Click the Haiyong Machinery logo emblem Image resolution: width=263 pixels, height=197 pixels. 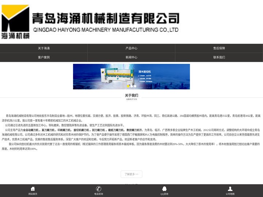tap(15, 22)
